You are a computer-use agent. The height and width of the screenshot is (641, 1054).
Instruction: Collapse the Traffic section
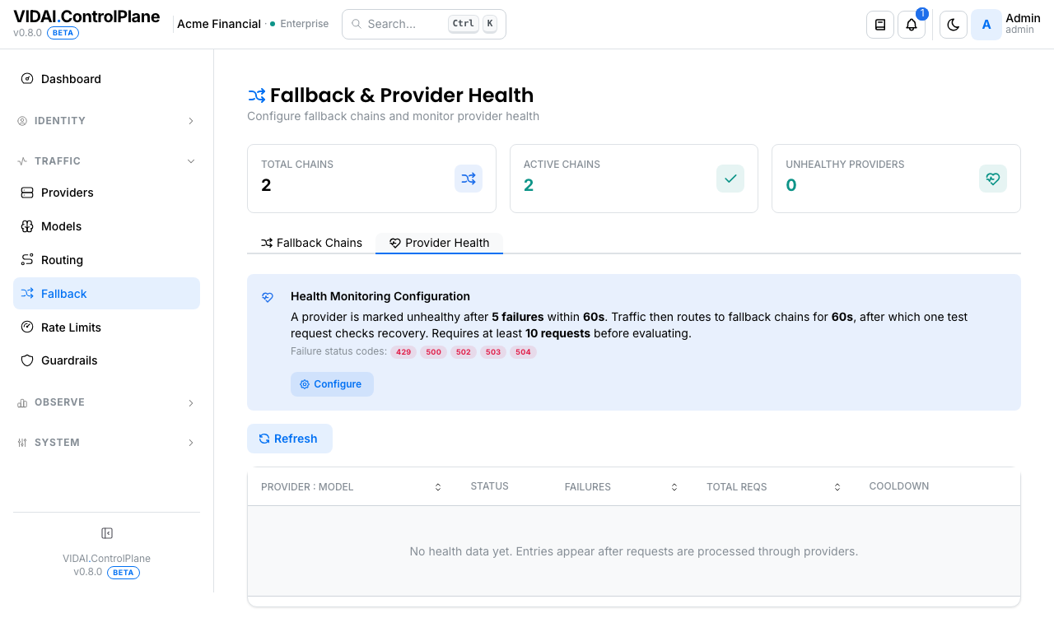coord(106,161)
